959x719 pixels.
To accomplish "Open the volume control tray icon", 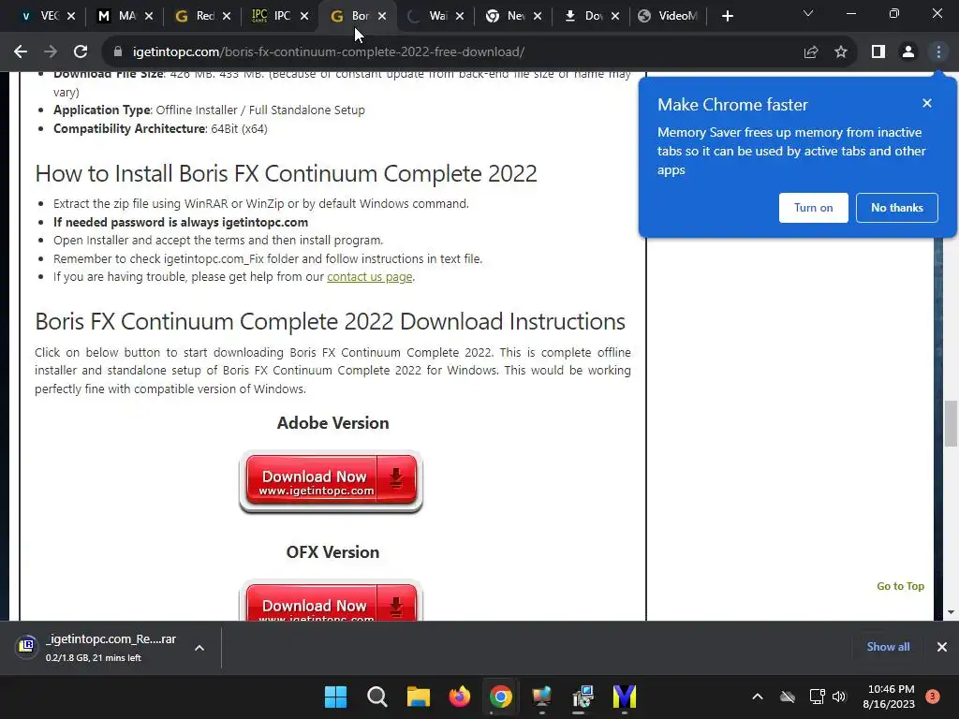I will point(839,697).
